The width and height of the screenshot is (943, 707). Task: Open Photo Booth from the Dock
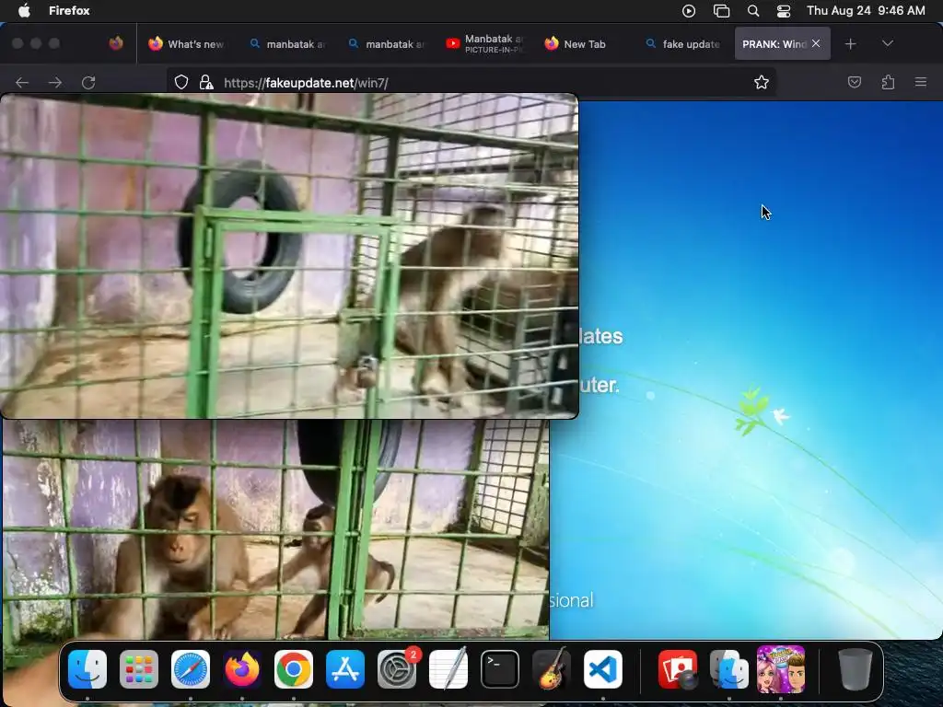(x=678, y=669)
